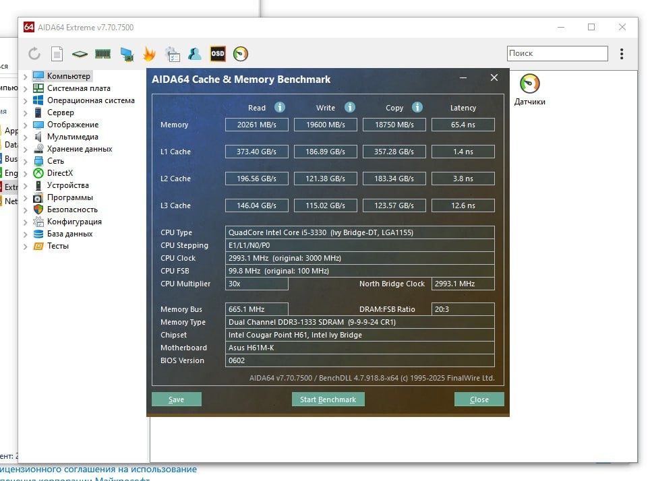This screenshot has height=481, width=652.
Task: Select the Хранение данных disk icon
Action: point(38,149)
